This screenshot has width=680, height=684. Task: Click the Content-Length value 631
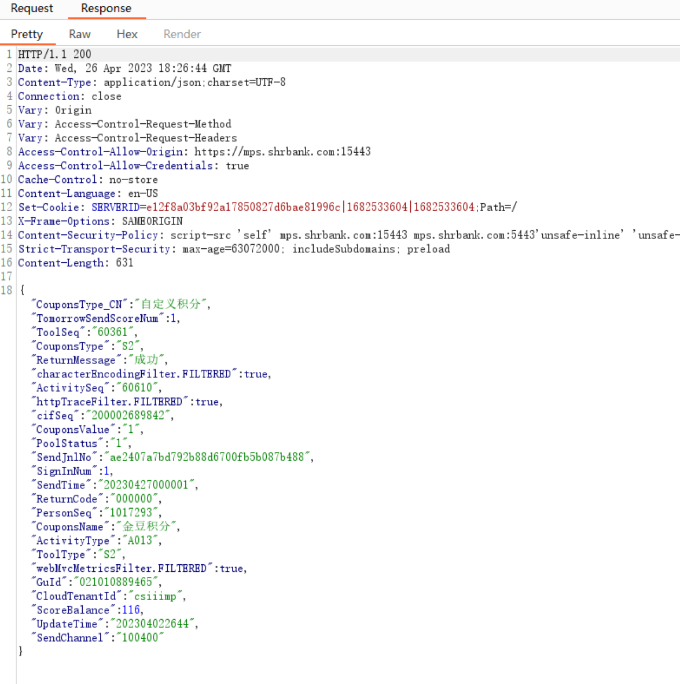coord(124,263)
